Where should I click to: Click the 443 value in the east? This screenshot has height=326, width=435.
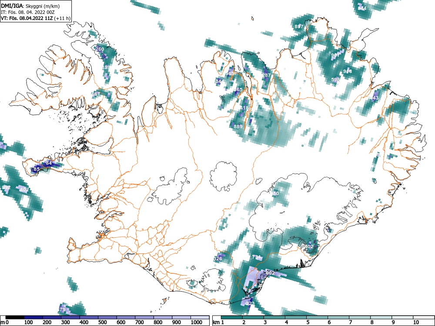pyautogui.click(x=374, y=98)
